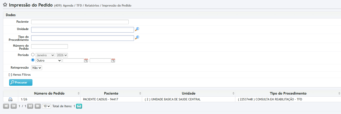The width and height of the screenshot is (341, 114).
Task: Go to the last results page
Action: (x=37, y=106)
